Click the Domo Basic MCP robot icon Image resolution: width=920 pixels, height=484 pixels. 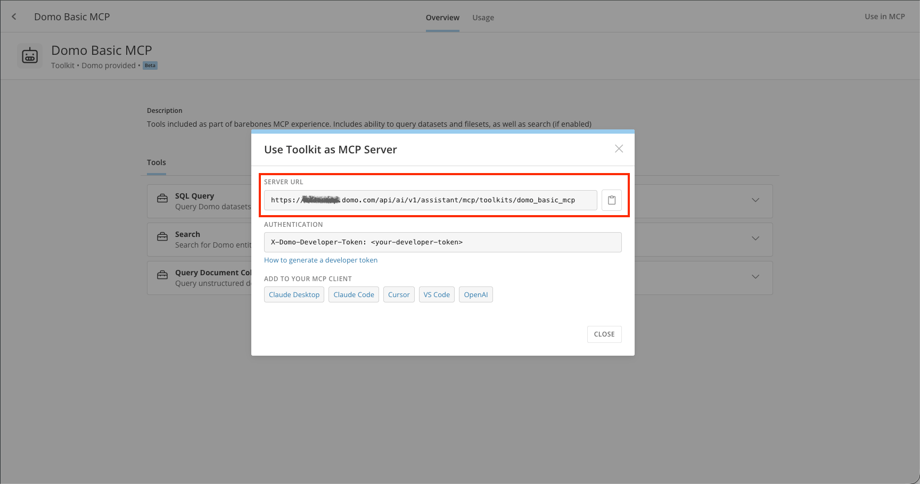tap(30, 55)
